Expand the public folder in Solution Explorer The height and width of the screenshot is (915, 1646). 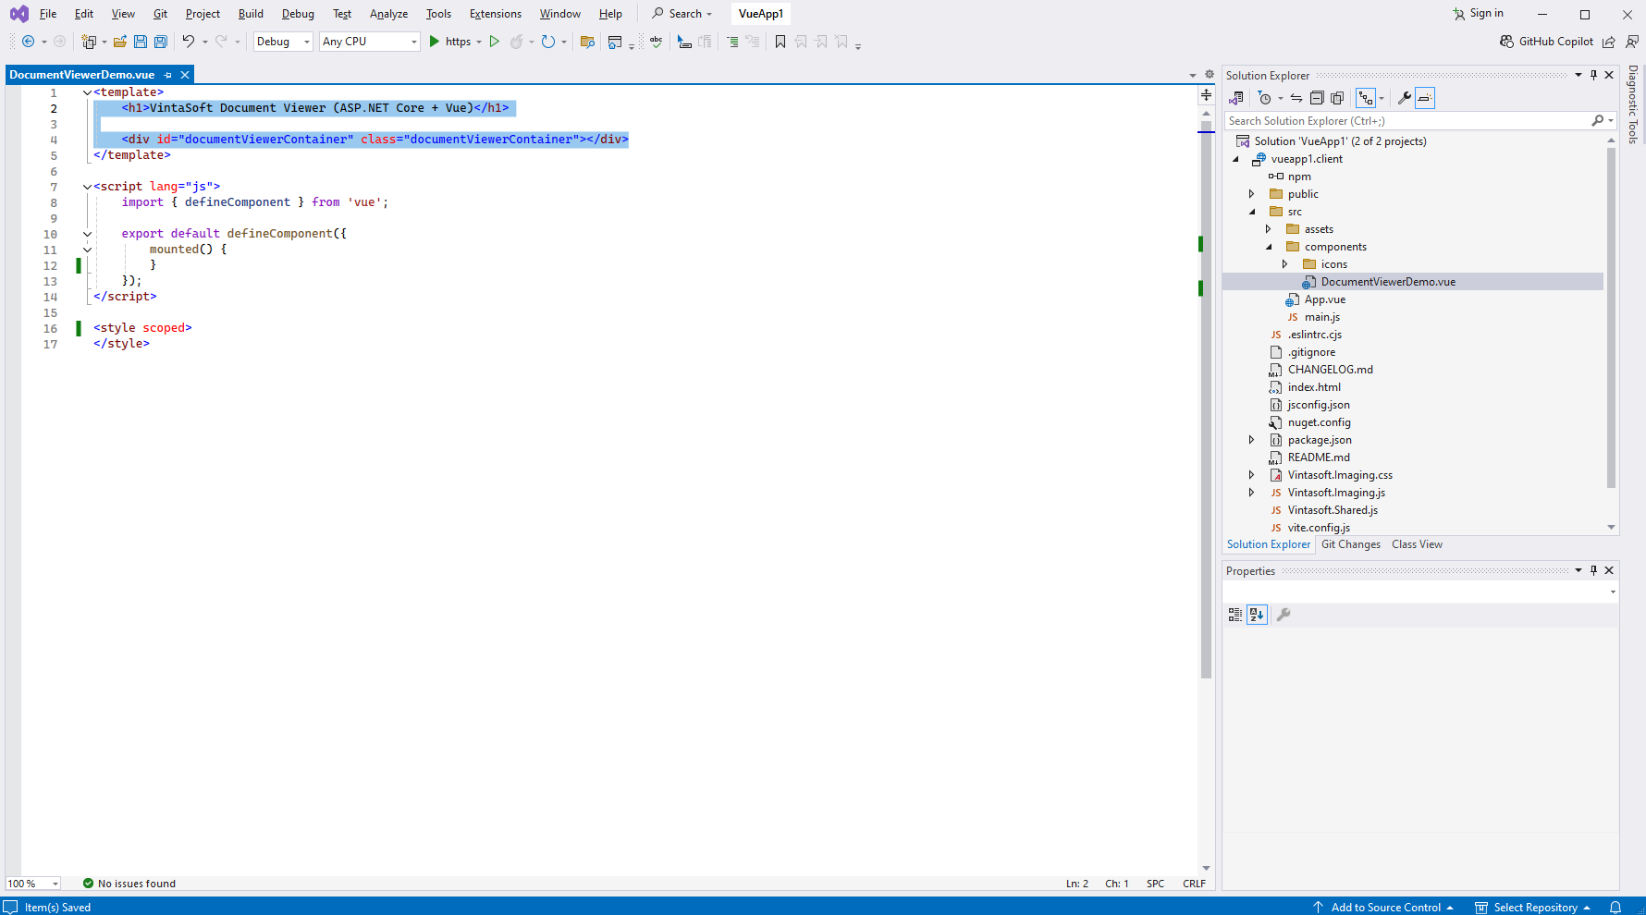click(1252, 194)
